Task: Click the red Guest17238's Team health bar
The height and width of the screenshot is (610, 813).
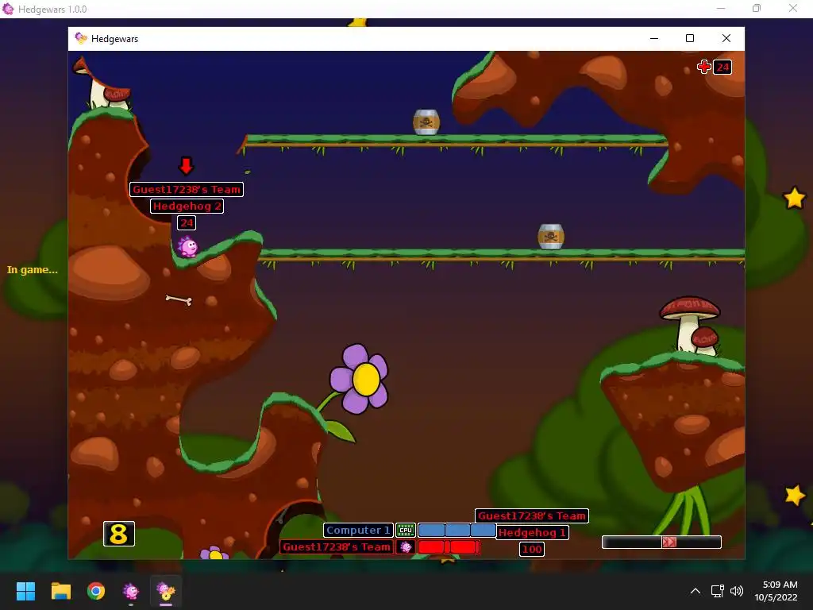Action: [449, 546]
